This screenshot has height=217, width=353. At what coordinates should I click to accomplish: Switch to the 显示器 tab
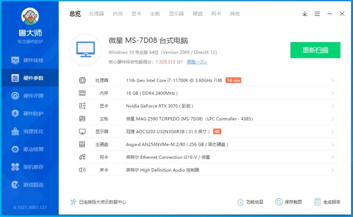(176, 14)
